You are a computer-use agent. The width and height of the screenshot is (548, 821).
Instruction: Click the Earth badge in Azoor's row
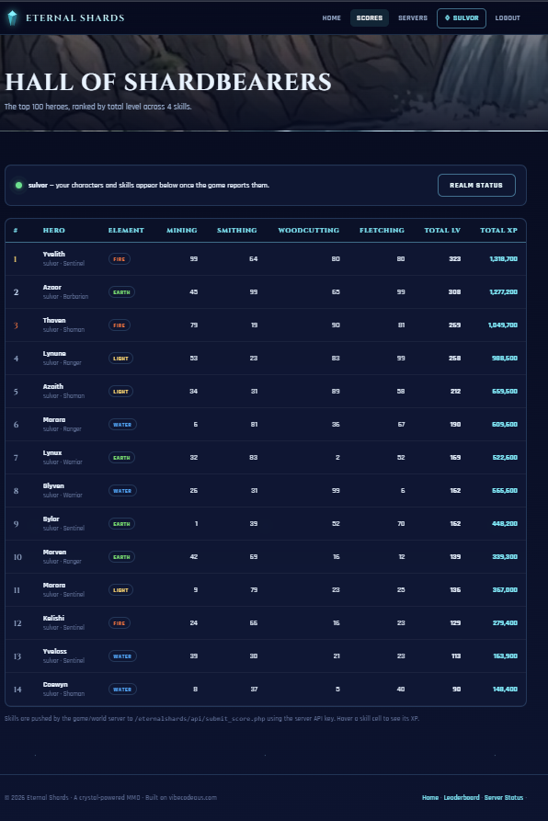click(x=121, y=292)
